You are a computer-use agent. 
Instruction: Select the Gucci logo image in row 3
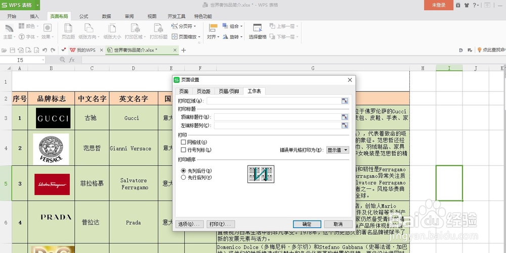point(53,118)
